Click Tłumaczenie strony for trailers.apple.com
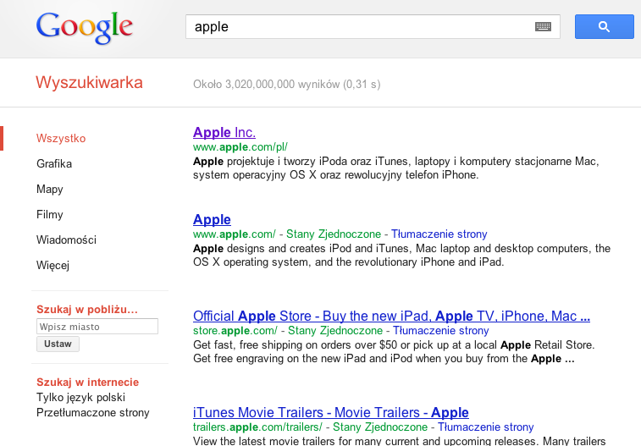This screenshot has height=446, width=641. (x=486, y=427)
